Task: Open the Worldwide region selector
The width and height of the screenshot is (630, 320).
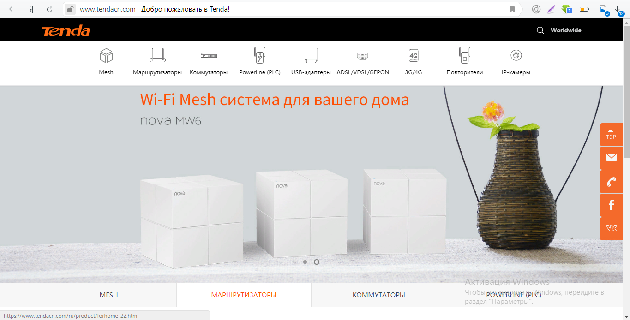Action: pos(566,30)
